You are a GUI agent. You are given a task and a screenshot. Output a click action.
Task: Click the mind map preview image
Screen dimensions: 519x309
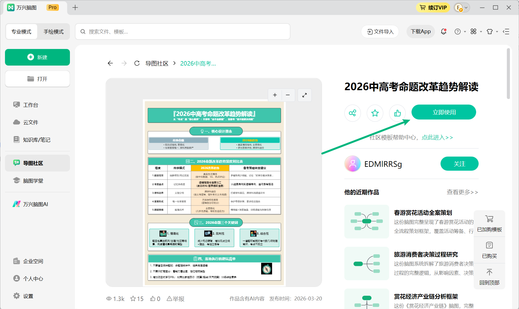[214, 193]
